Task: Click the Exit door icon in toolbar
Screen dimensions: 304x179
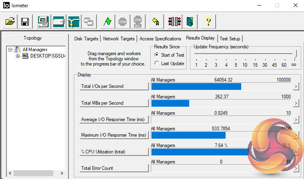Action: 190,22
